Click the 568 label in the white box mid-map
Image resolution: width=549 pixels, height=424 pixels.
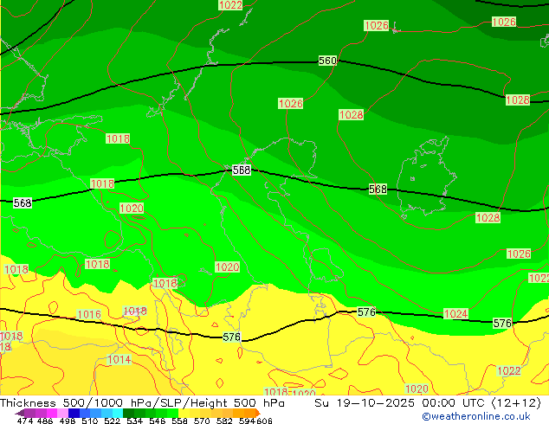tap(242, 170)
